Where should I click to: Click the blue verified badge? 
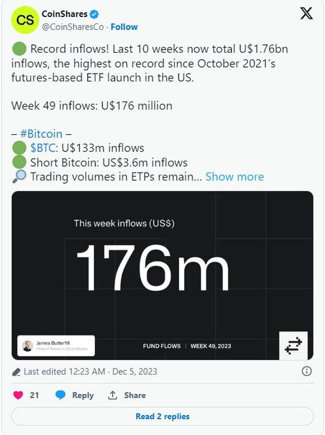pos(94,14)
